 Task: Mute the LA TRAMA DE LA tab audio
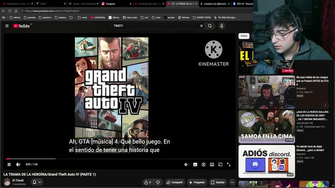coord(173,4)
